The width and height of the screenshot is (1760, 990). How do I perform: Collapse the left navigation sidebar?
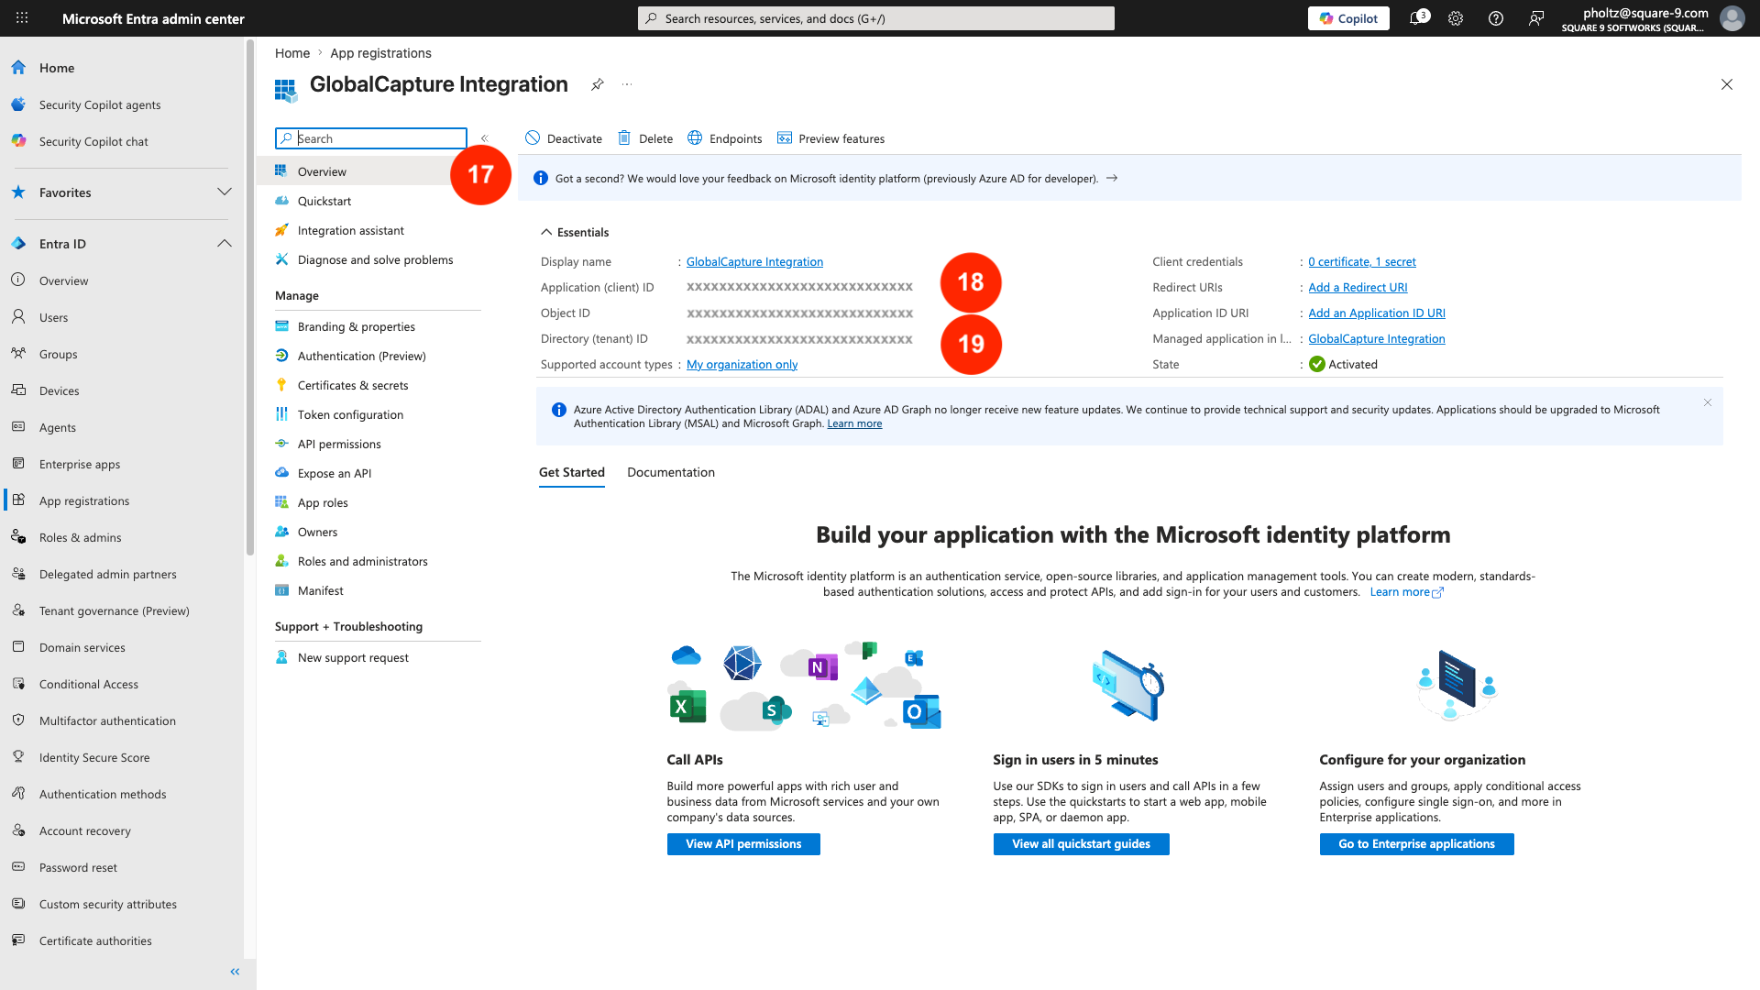[x=235, y=972]
